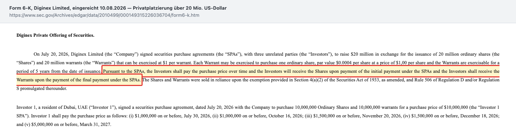This screenshot has width=516, height=137.
Task: Click the '$5,000,000 on or before, March 31, 2027' text
Action: point(71,125)
